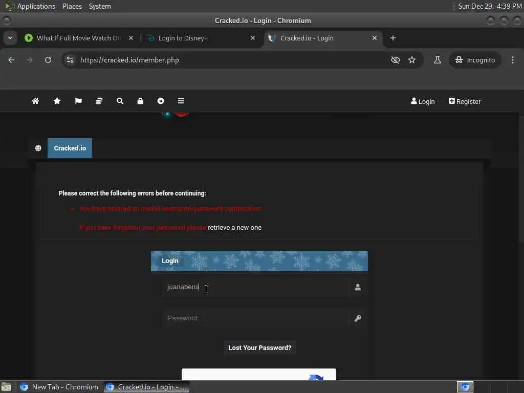Close the What If Full Movie tab

click(x=131, y=38)
